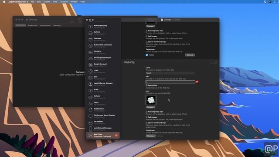279x157 pixels.
Task: Open the Apple menu
Action: pyautogui.click(x=4, y=2)
